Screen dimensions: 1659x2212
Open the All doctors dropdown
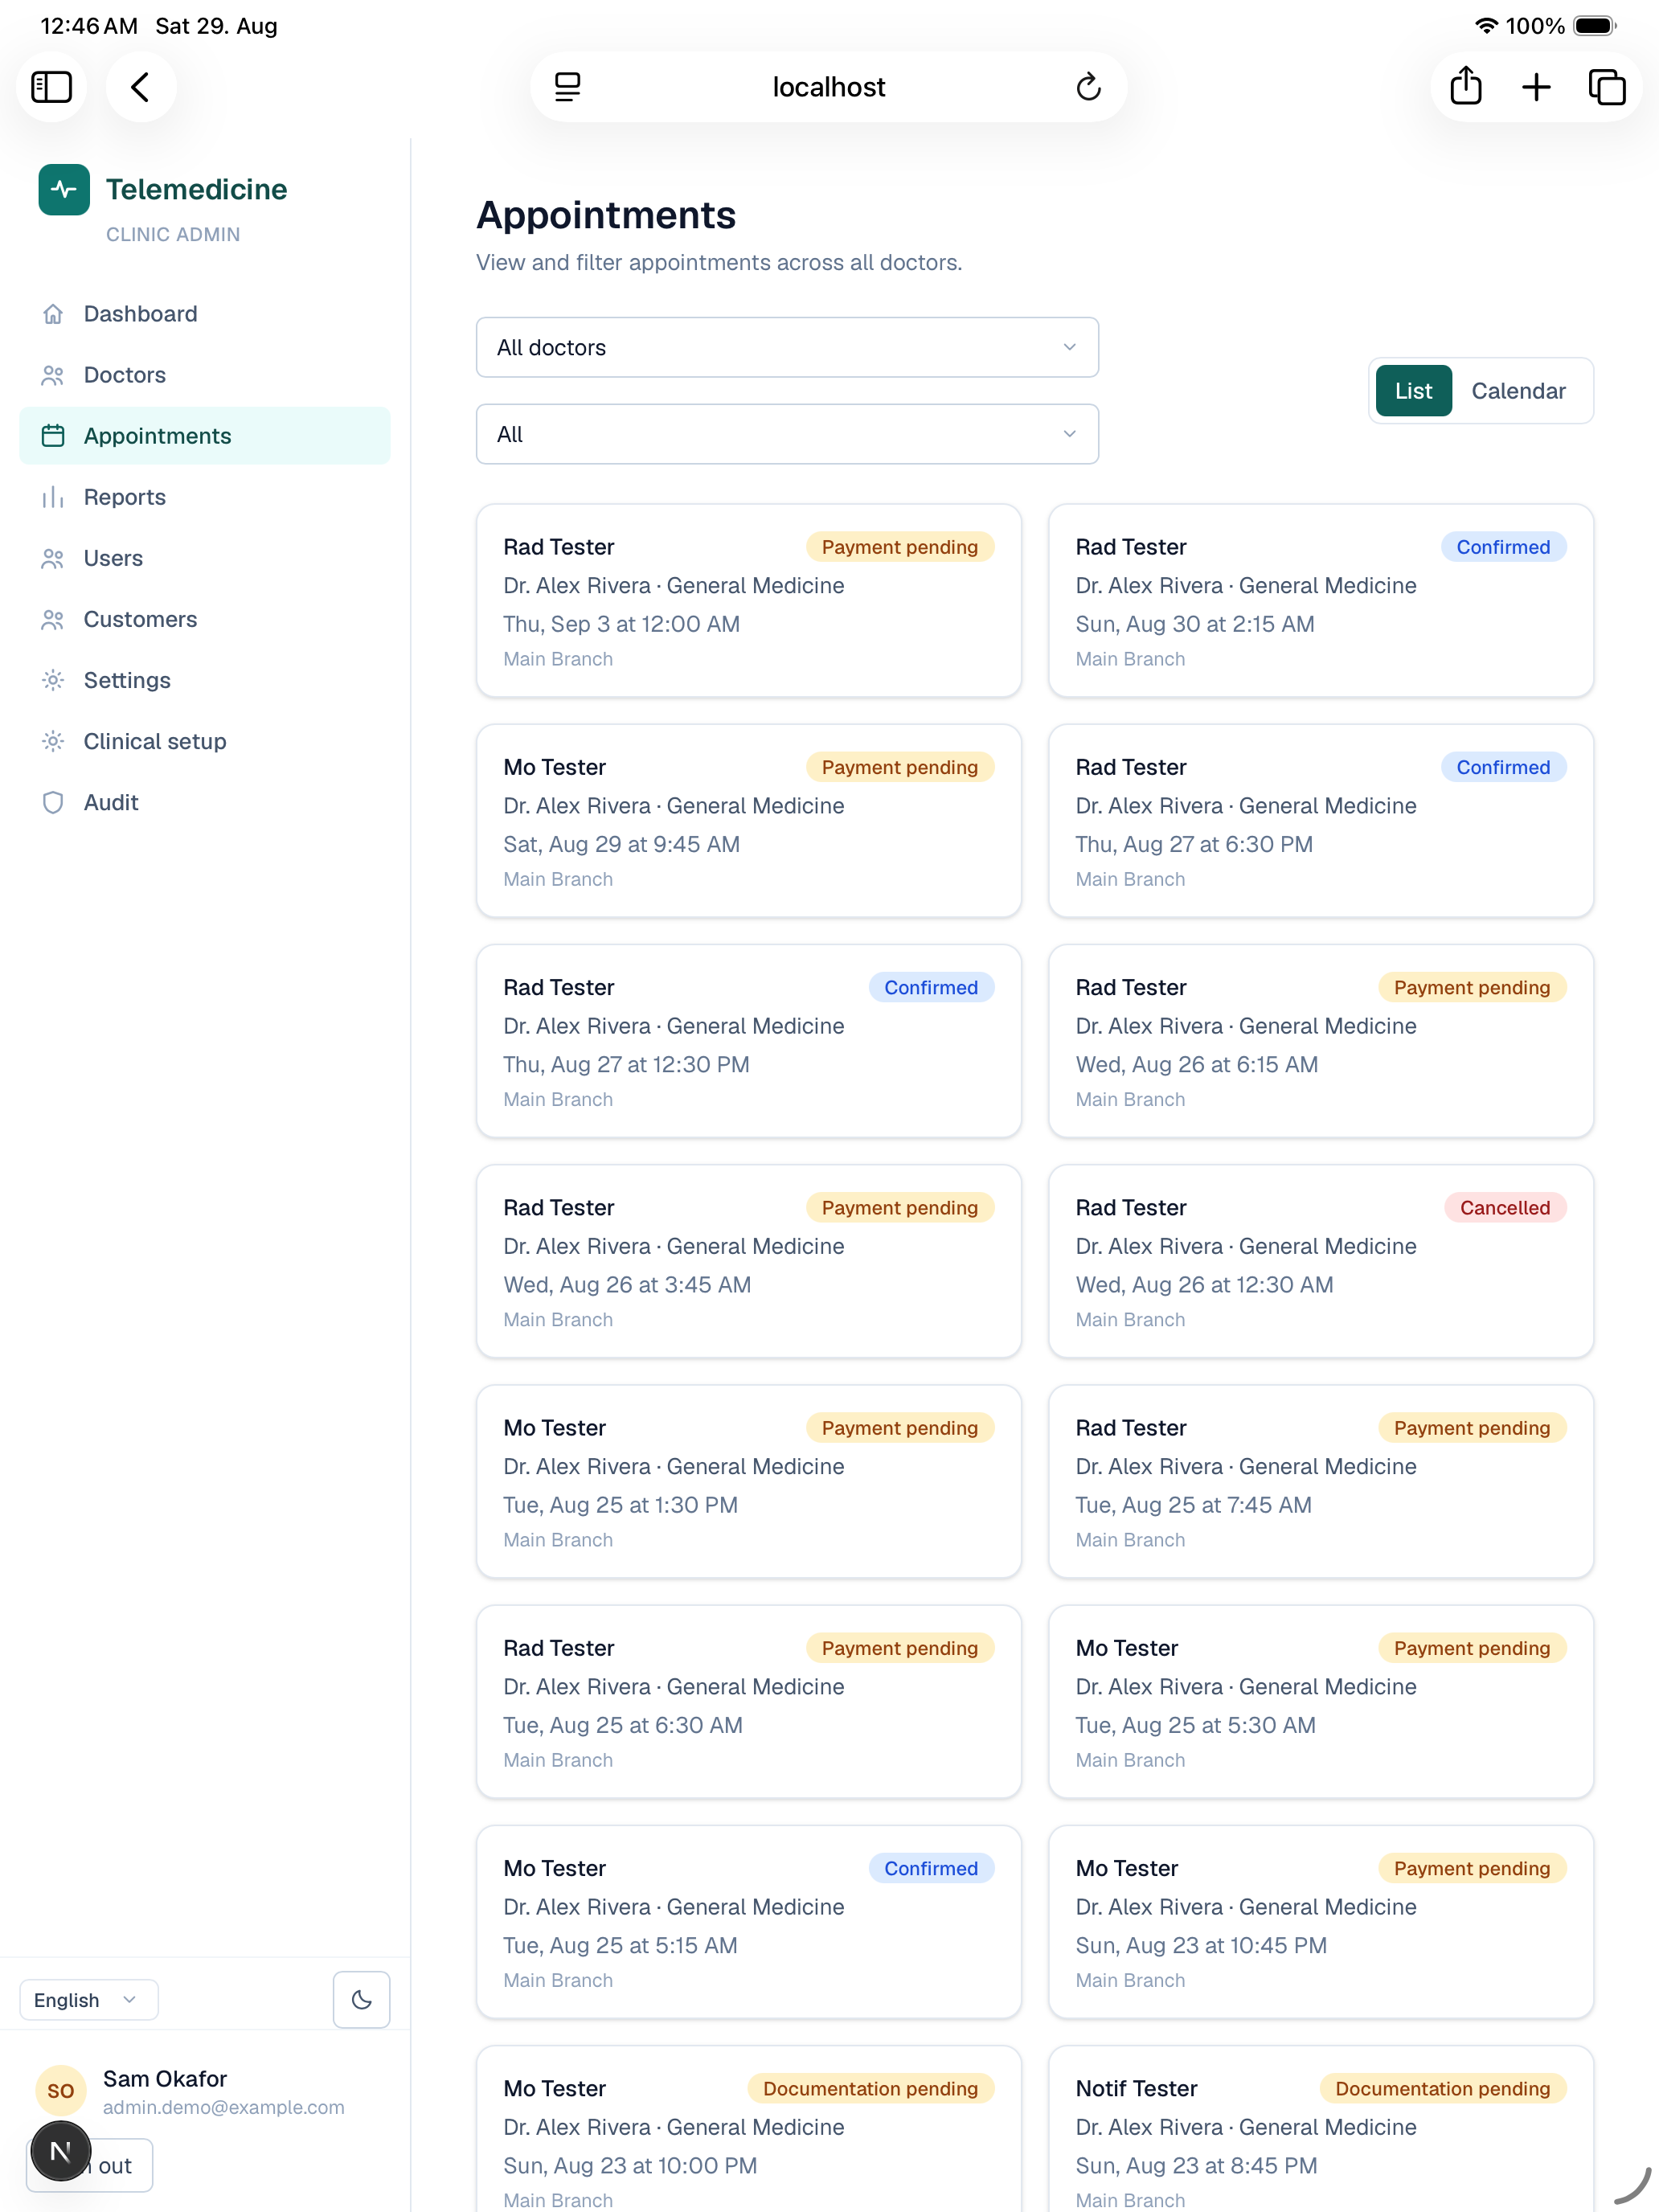[x=787, y=347]
